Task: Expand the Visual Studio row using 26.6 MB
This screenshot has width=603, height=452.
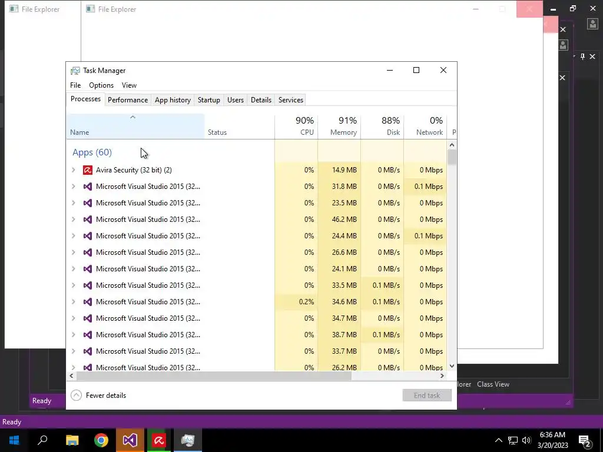Action: click(x=74, y=252)
